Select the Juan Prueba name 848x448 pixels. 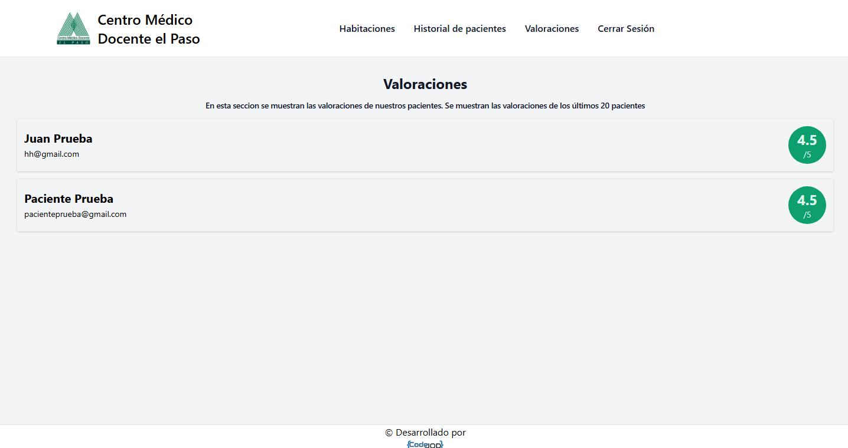coord(58,139)
